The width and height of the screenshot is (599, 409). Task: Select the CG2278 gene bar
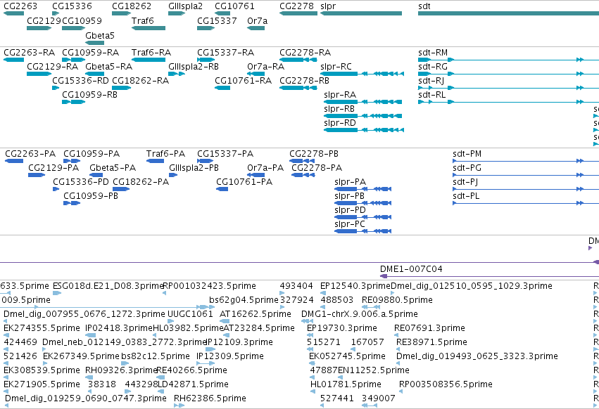click(x=298, y=13)
